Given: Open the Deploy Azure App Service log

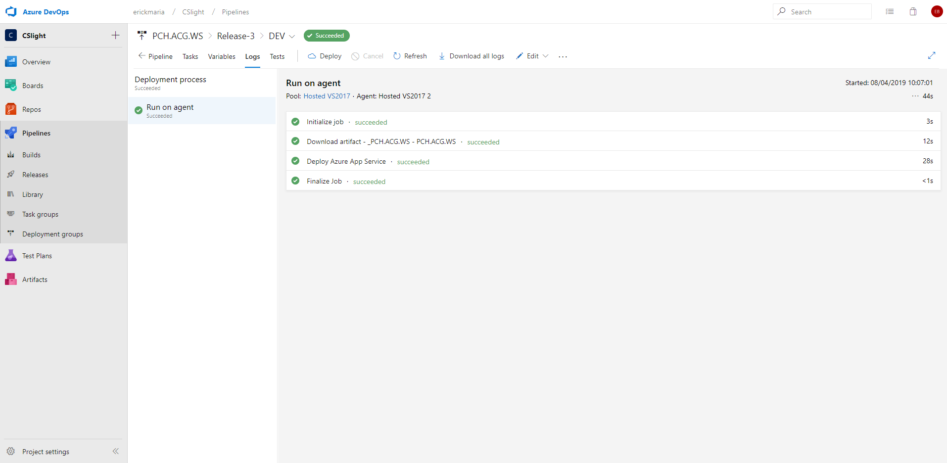Looking at the screenshot, I should tap(613, 161).
